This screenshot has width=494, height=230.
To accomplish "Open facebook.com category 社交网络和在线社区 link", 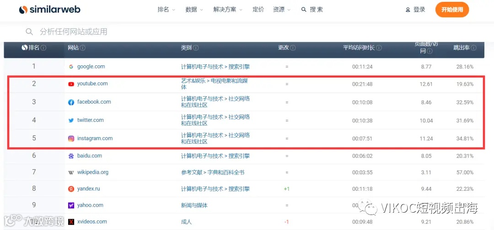I will [215, 102].
